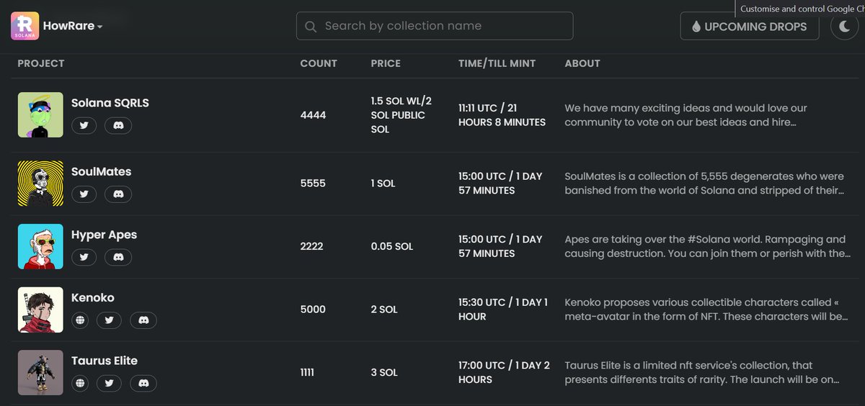Open Taurus Elite website globe icon
This screenshot has width=865, height=406.
[80, 383]
